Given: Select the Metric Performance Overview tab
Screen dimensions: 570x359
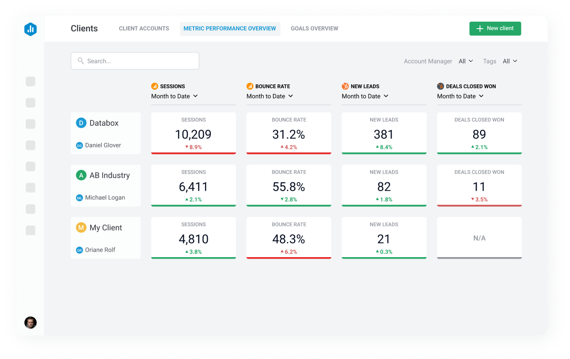Looking at the screenshot, I should click(x=230, y=29).
